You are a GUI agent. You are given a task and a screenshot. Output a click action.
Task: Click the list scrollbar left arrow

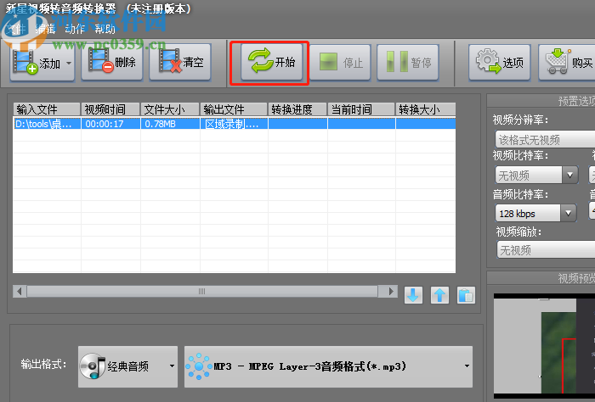point(20,292)
